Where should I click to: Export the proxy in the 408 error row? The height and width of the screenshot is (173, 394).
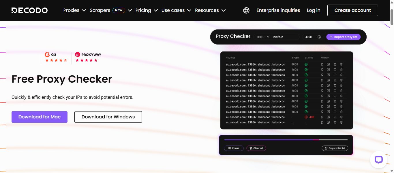[335, 117]
